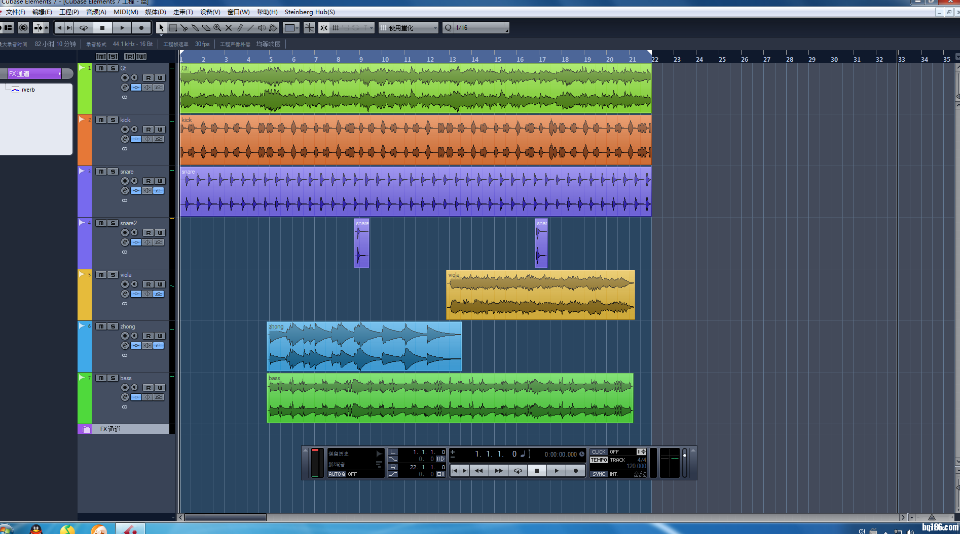Open the MIDI(M) menu
The width and height of the screenshot is (960, 534).
tap(125, 12)
